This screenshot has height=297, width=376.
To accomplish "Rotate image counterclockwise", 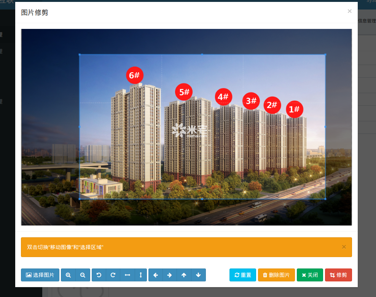I will click(99, 275).
